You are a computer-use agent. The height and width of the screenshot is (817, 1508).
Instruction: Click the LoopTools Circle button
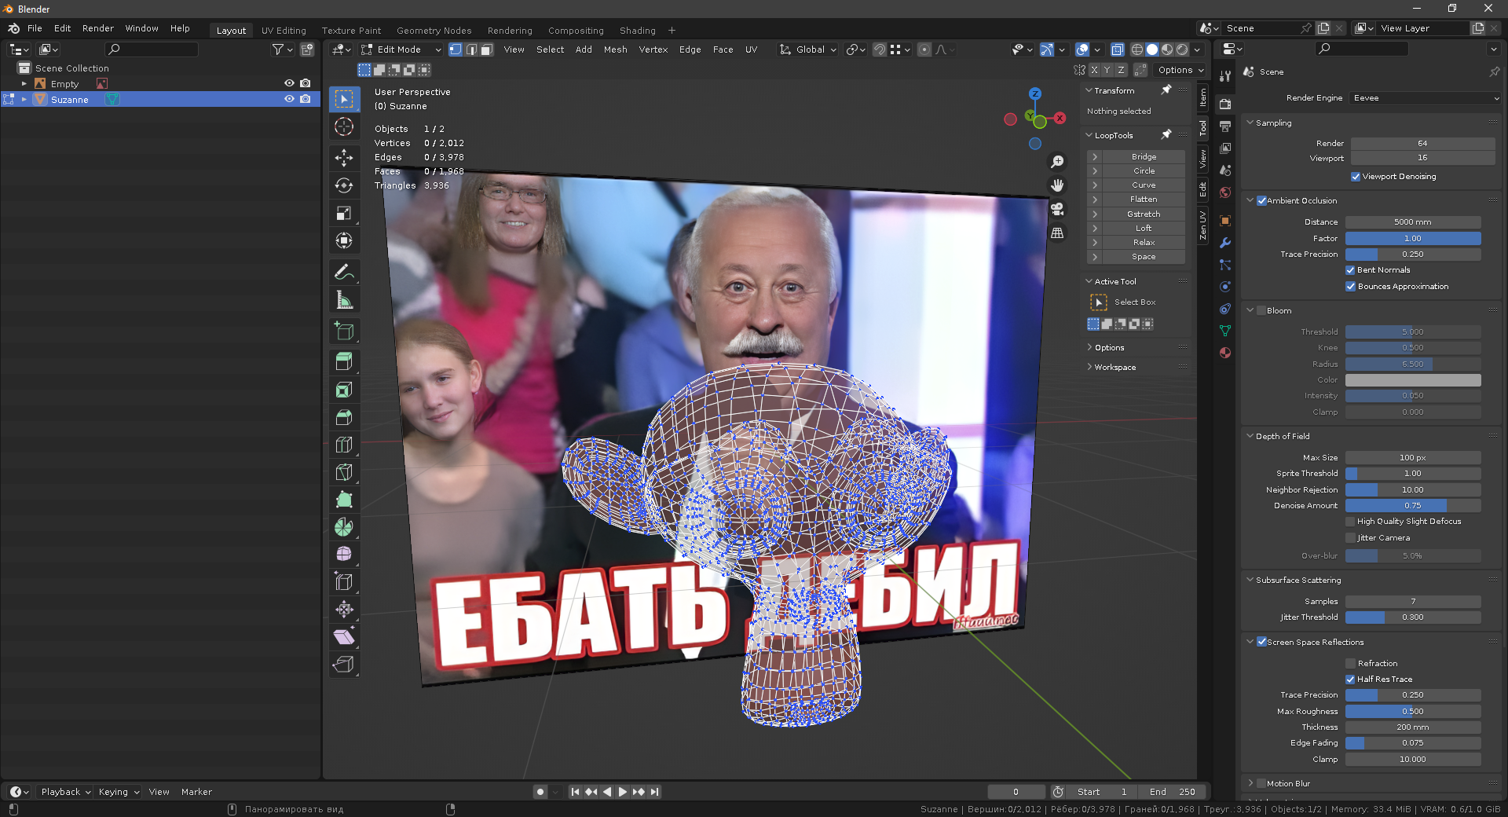pos(1144,171)
